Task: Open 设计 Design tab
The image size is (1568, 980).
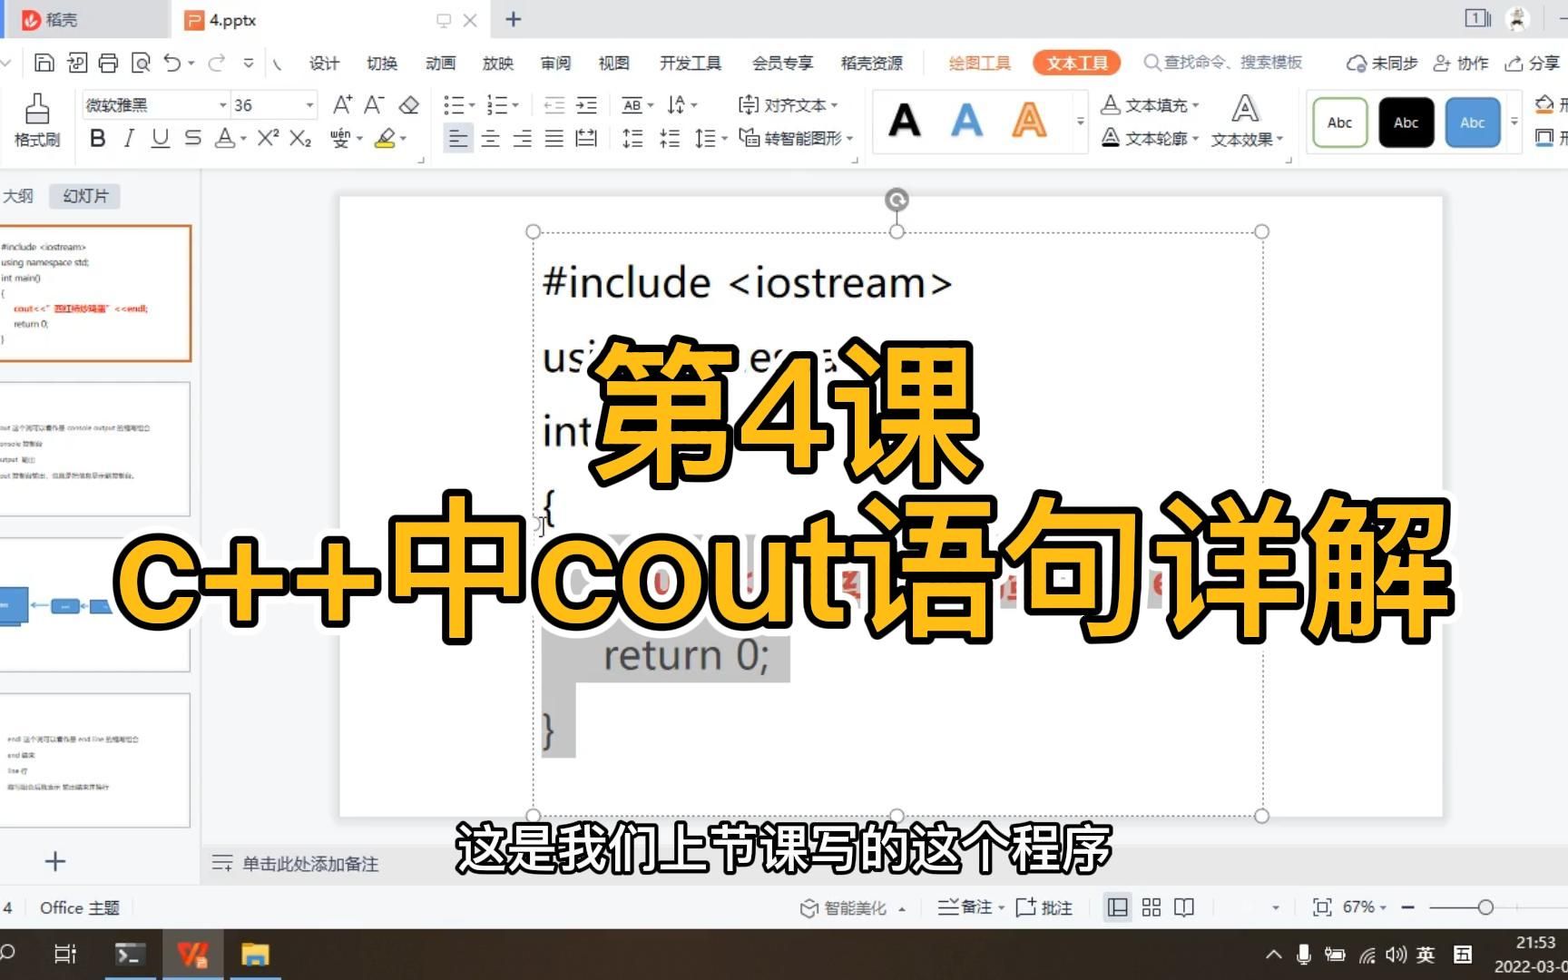Action: (324, 63)
